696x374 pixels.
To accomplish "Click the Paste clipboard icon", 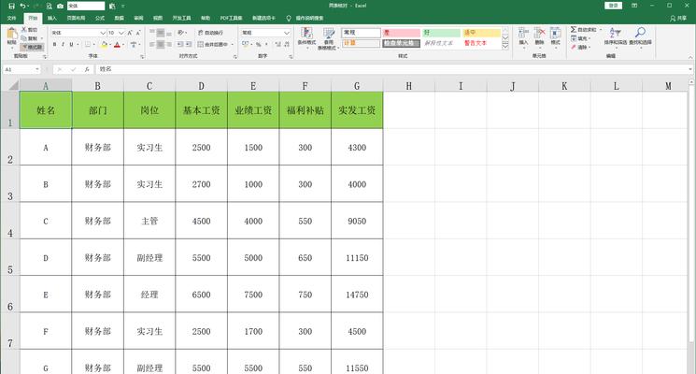I will pos(12,35).
